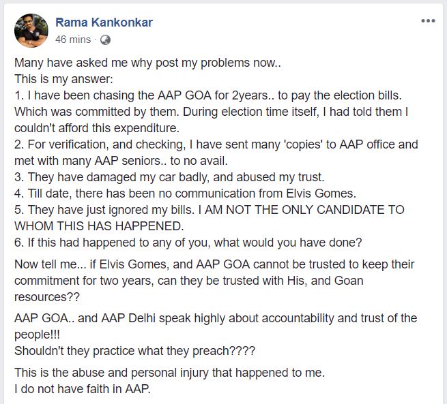Image resolution: width=447 pixels, height=404 pixels.
Task: Click point 4 mentioning Elvis Gomes communication
Action: click(186, 193)
